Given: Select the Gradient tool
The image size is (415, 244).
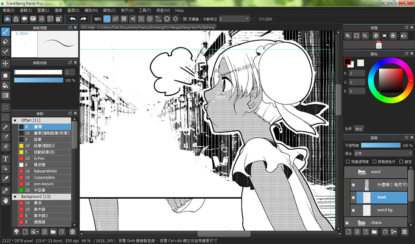Looking at the screenshot, I should pyautogui.click(x=6, y=95).
